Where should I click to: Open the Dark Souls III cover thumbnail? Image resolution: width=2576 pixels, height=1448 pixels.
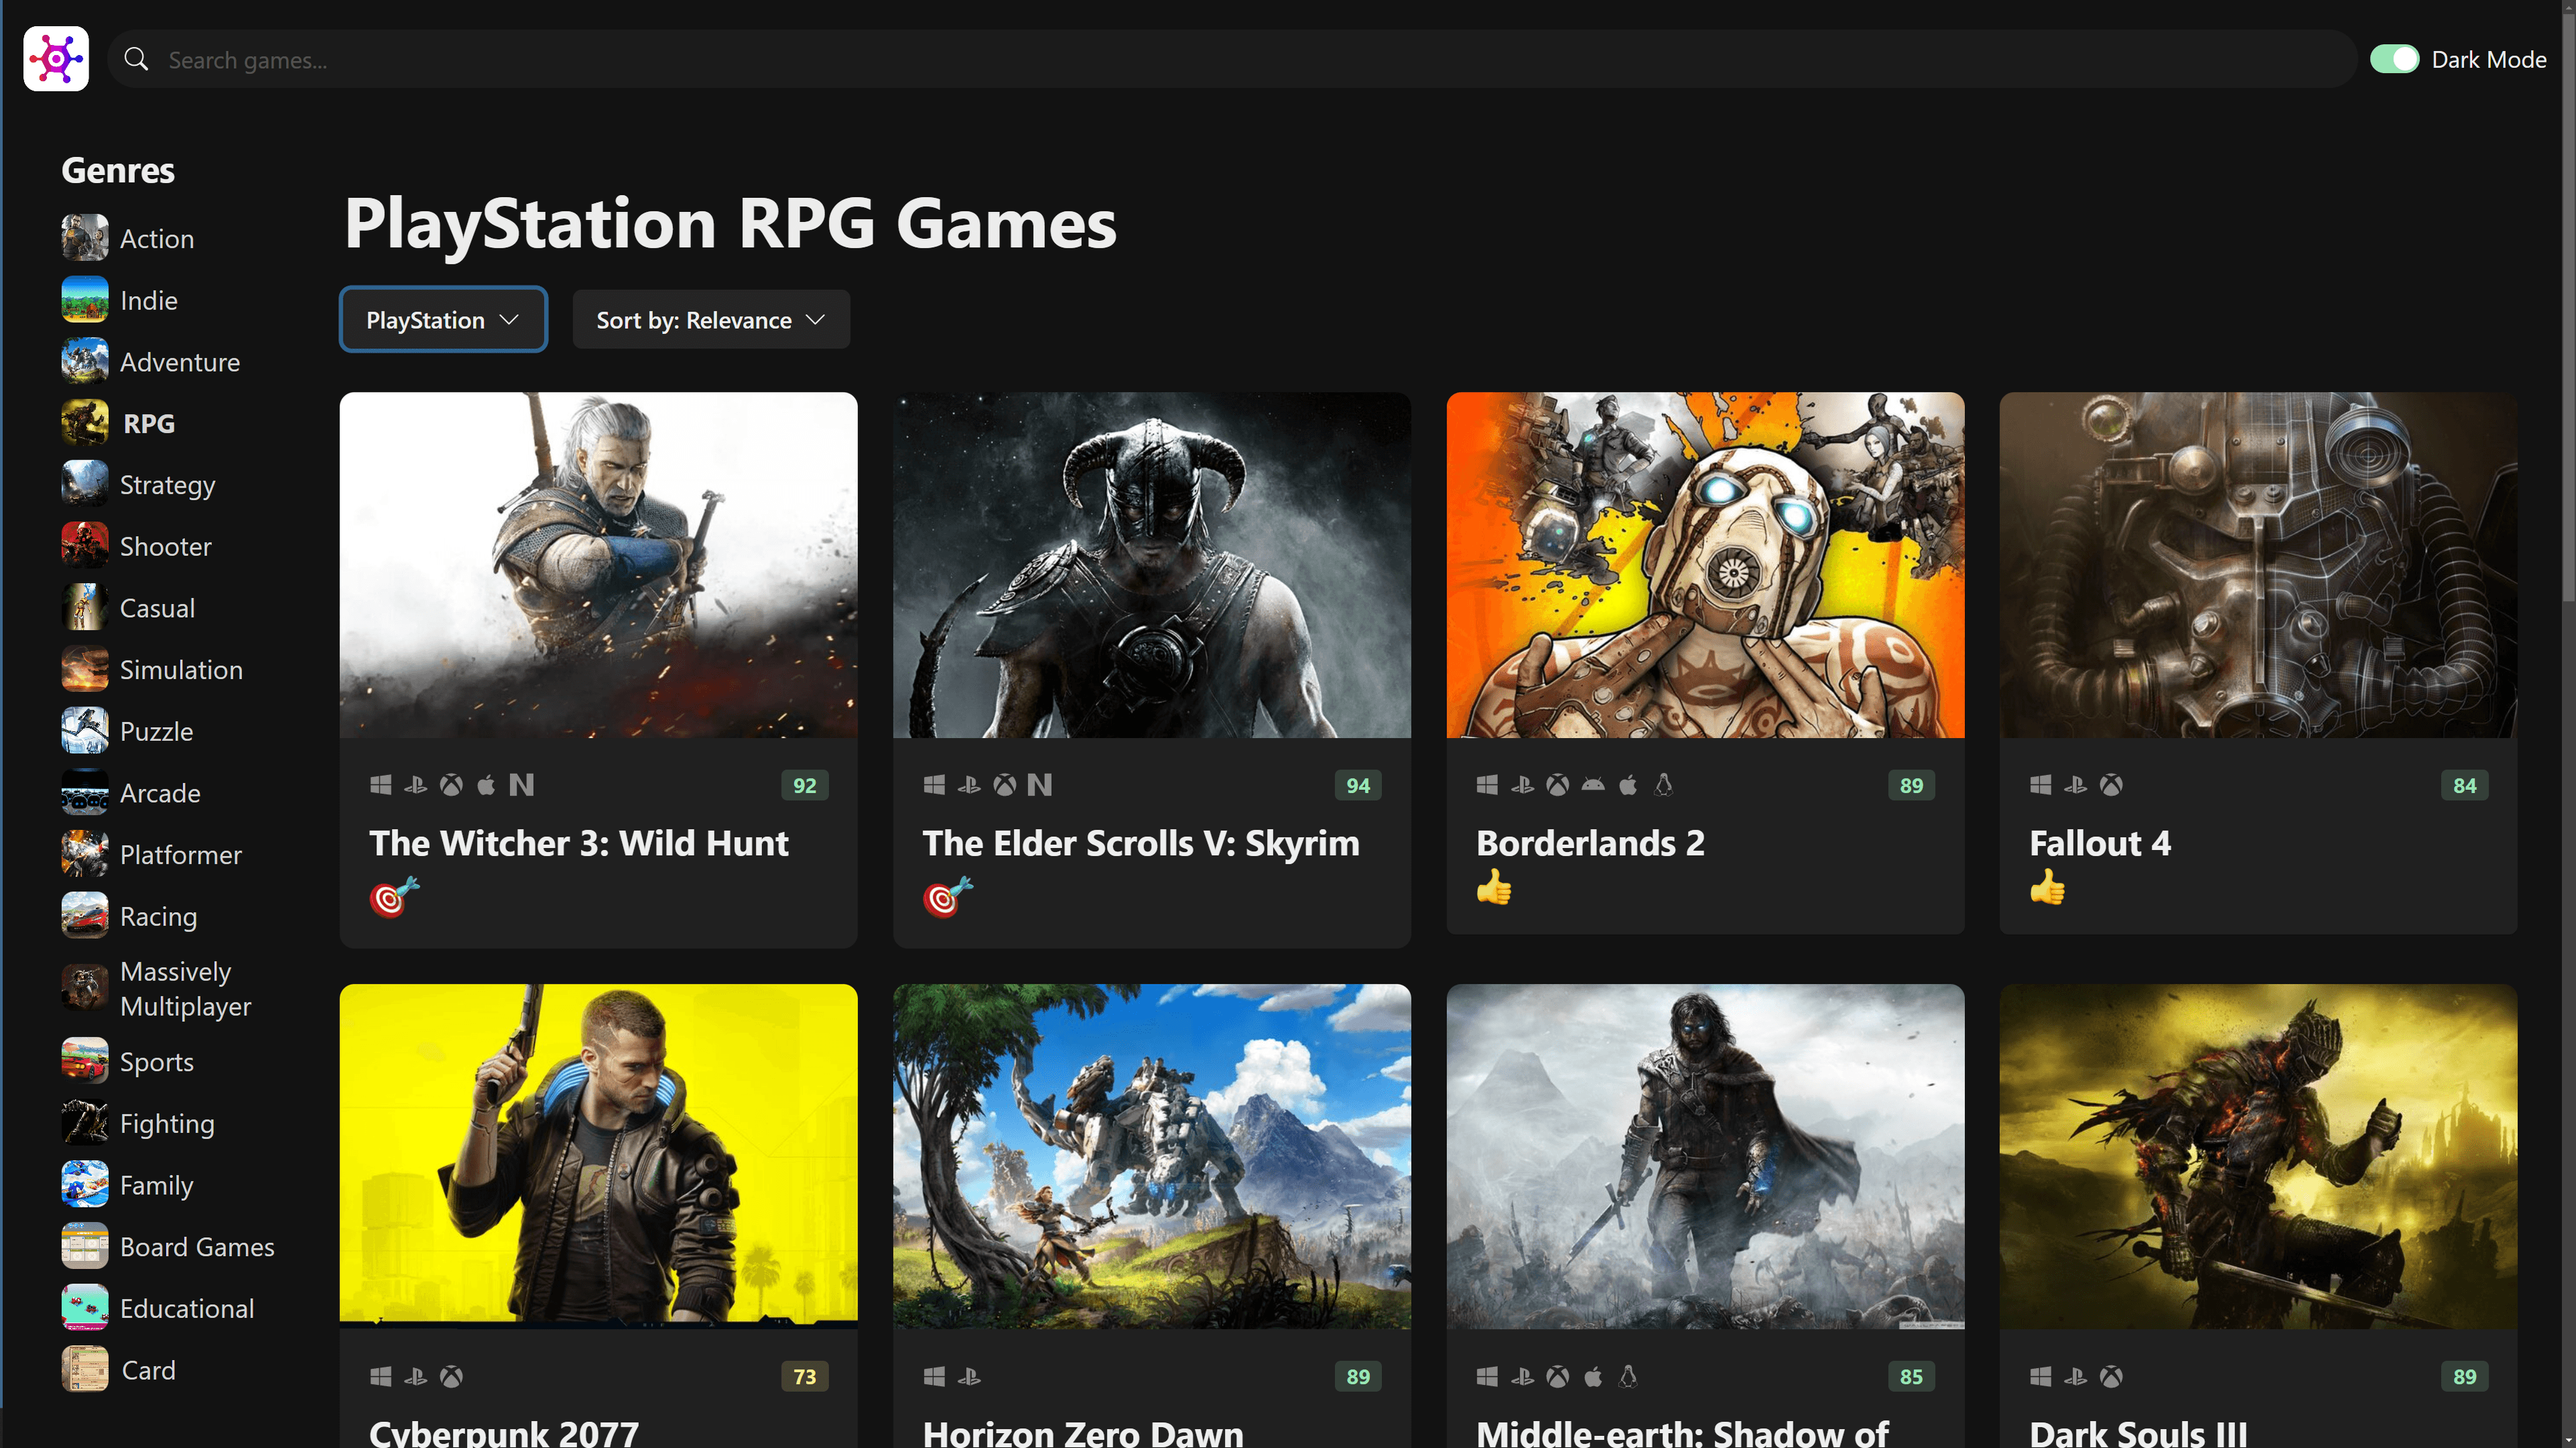[2258, 1156]
